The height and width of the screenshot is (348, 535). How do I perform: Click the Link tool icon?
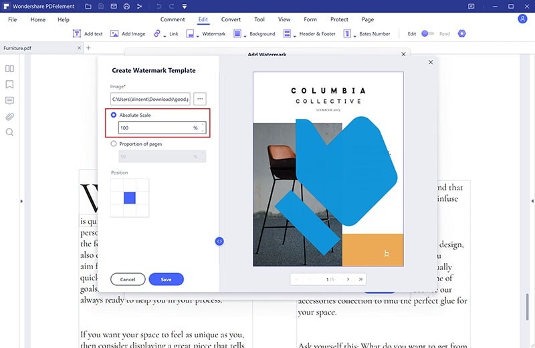(157, 33)
